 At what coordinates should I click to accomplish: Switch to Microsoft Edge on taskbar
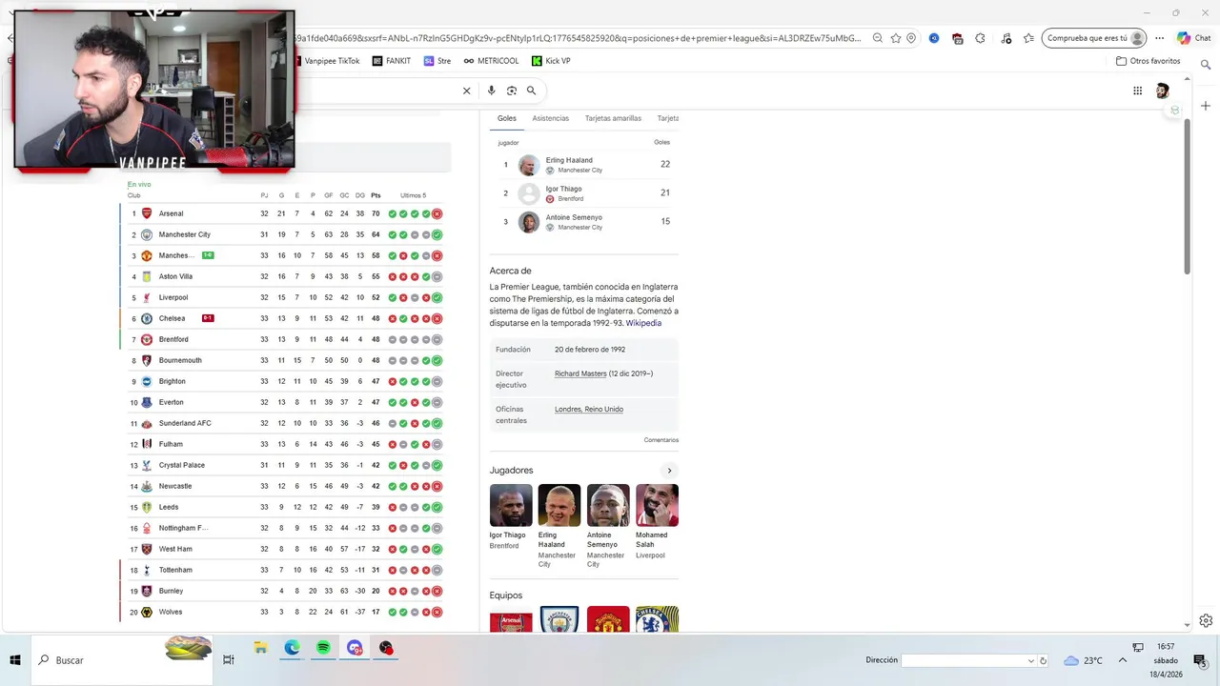click(292, 648)
